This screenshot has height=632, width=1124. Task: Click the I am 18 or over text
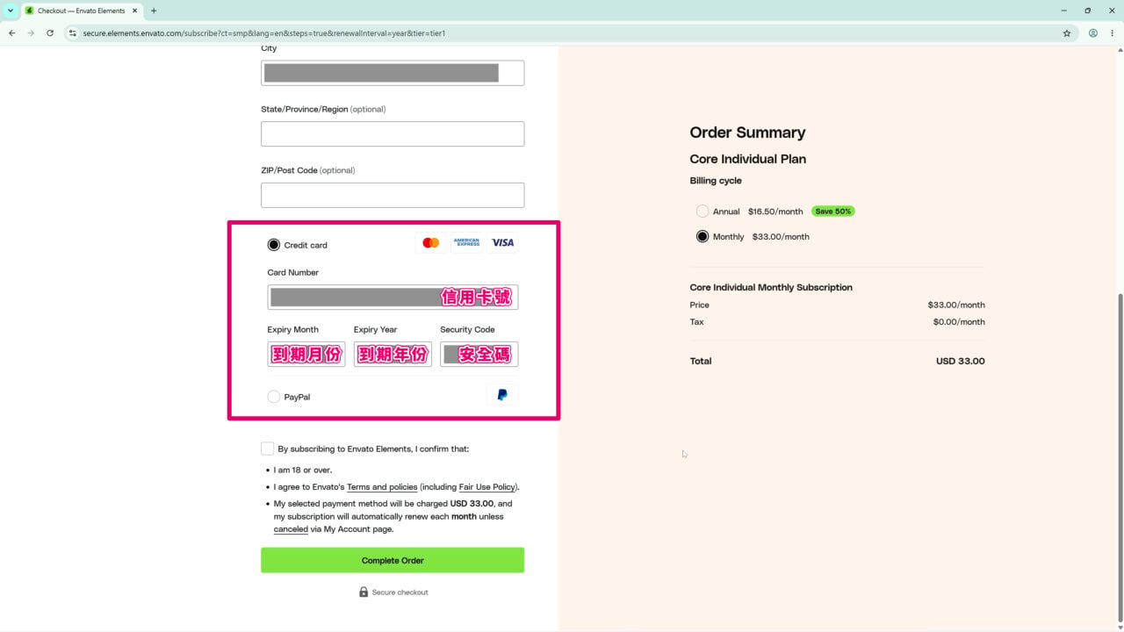tap(303, 470)
